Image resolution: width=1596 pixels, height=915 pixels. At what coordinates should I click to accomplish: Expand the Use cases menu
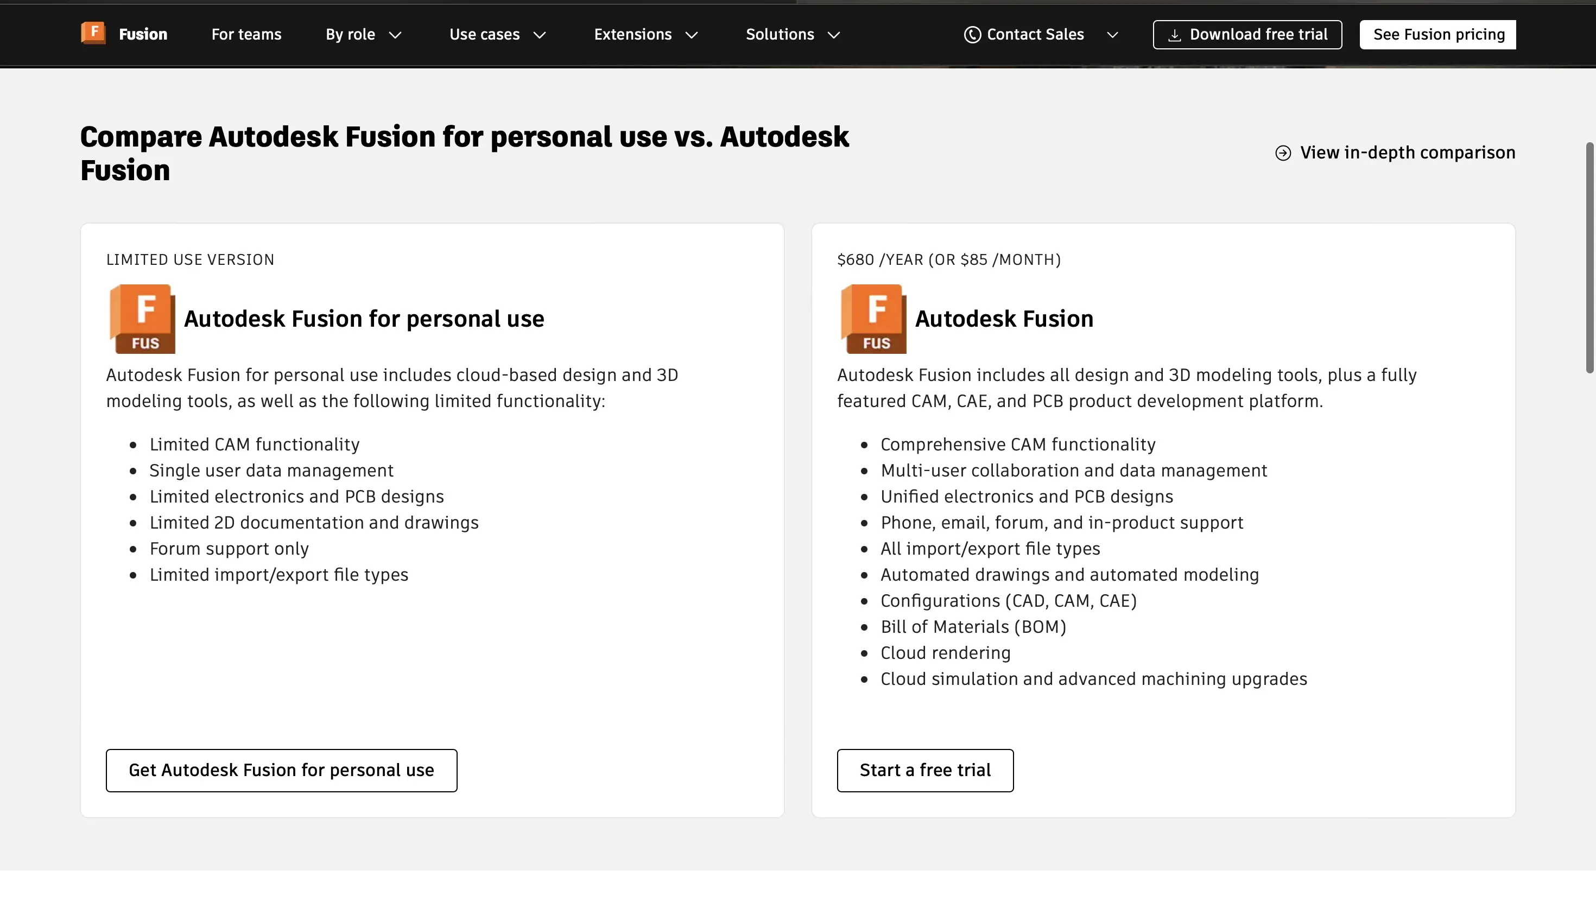click(497, 35)
